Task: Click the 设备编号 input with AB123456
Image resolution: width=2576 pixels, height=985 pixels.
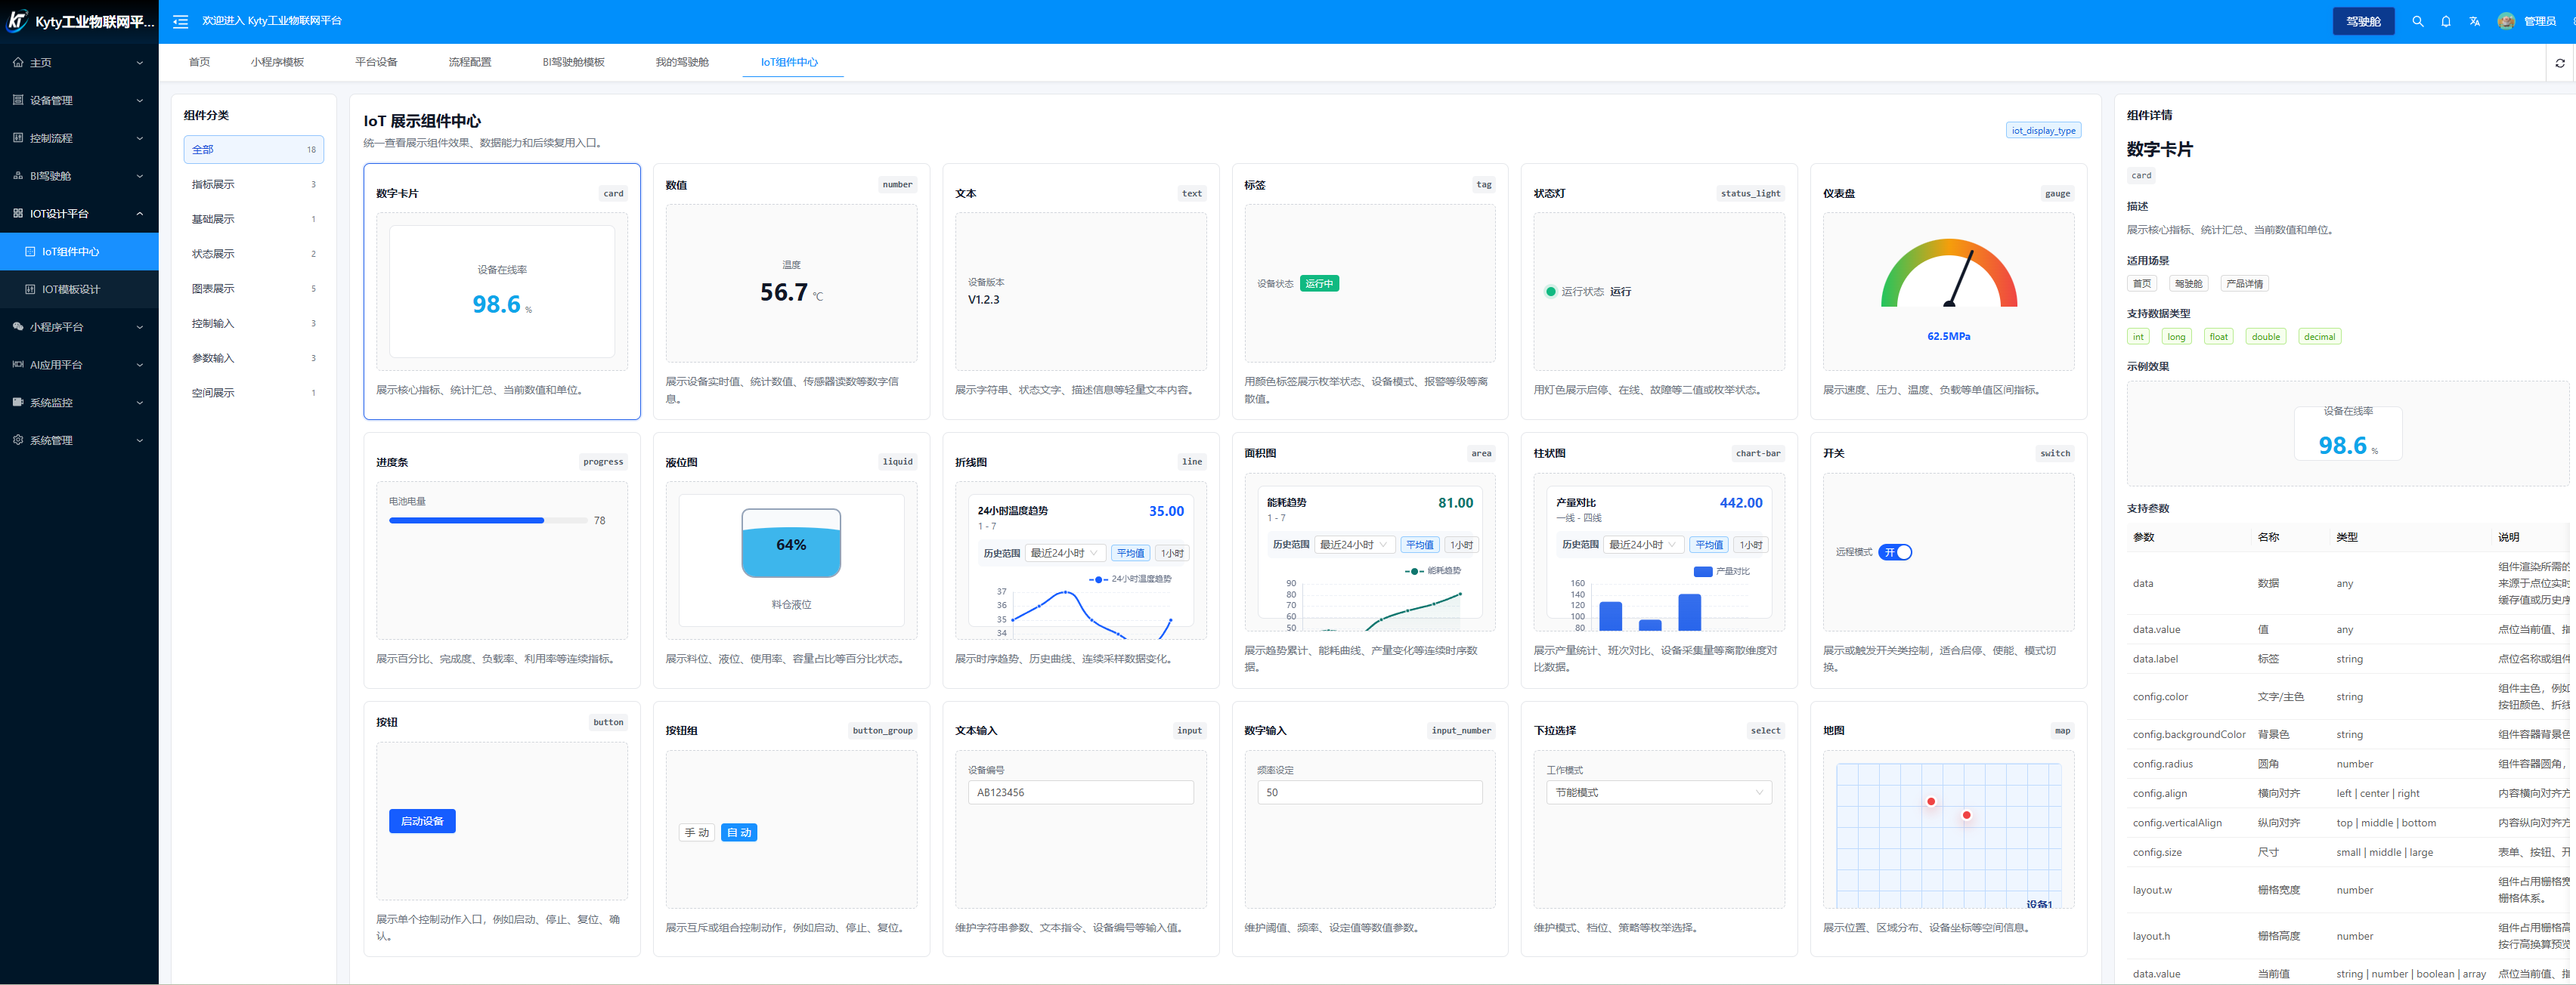Action: [1081, 793]
